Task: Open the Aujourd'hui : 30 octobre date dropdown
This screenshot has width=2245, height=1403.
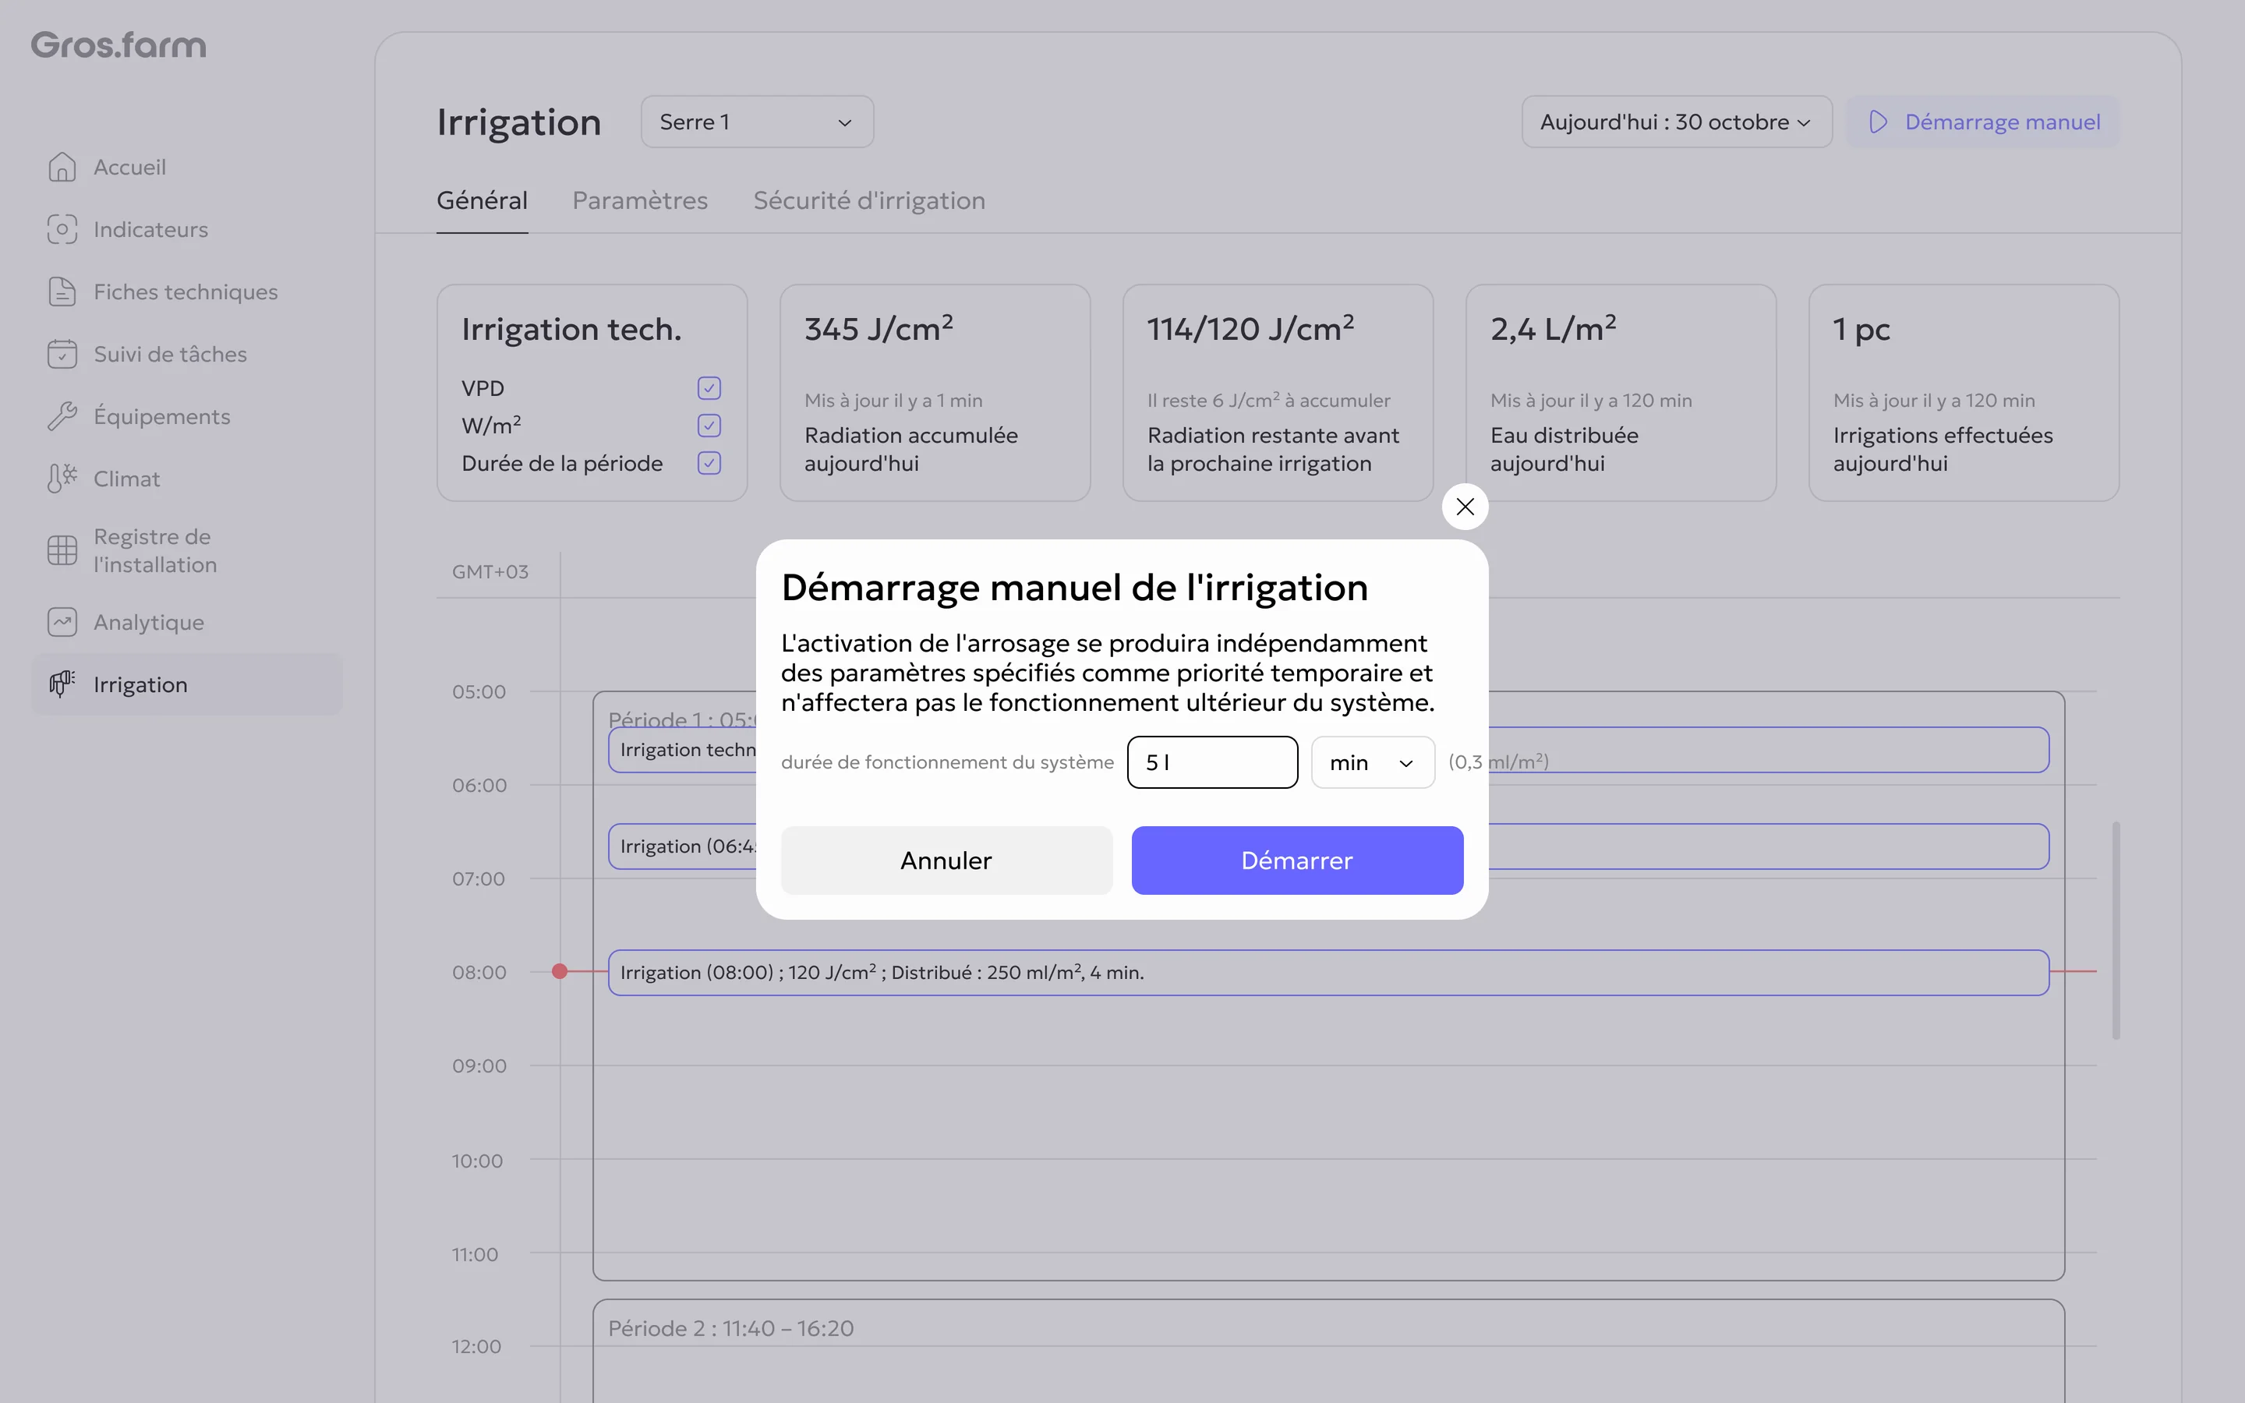Action: click(1676, 122)
